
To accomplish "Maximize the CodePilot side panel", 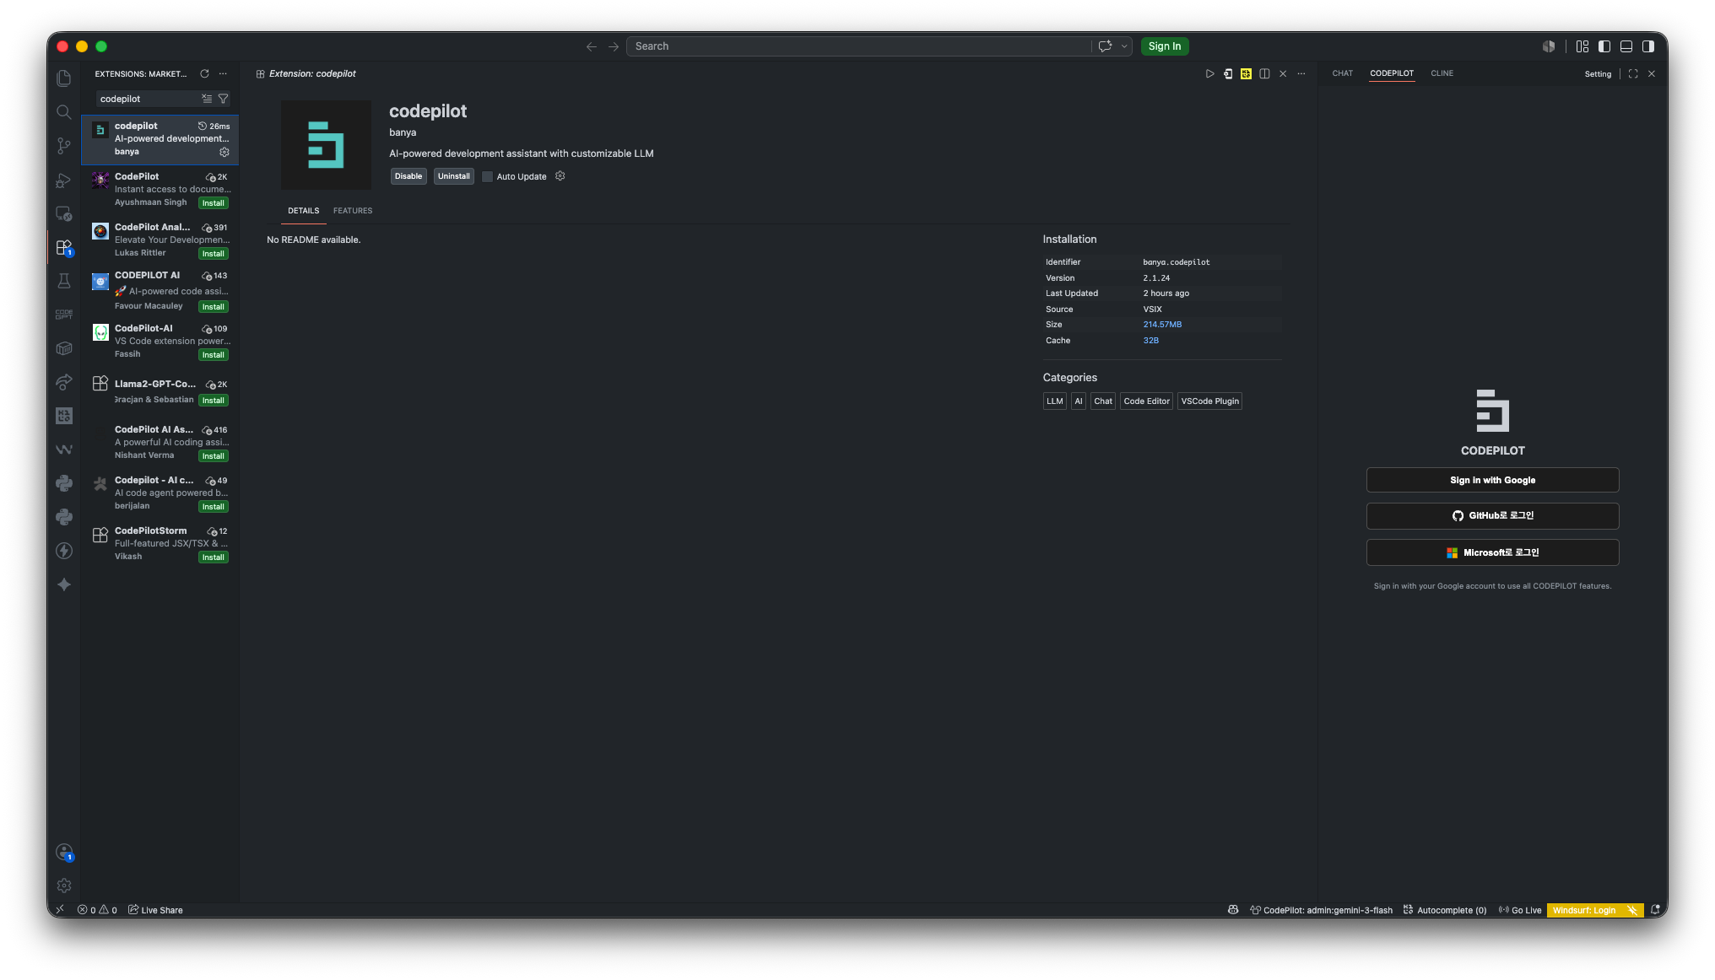I will [1633, 74].
